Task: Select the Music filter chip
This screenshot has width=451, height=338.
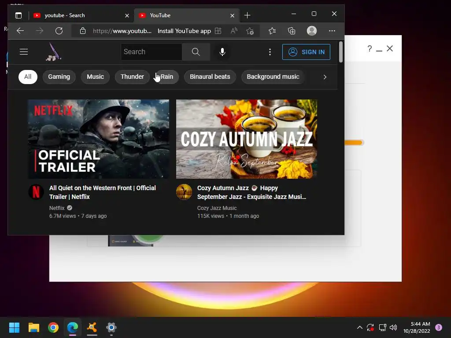Action: 95,77
